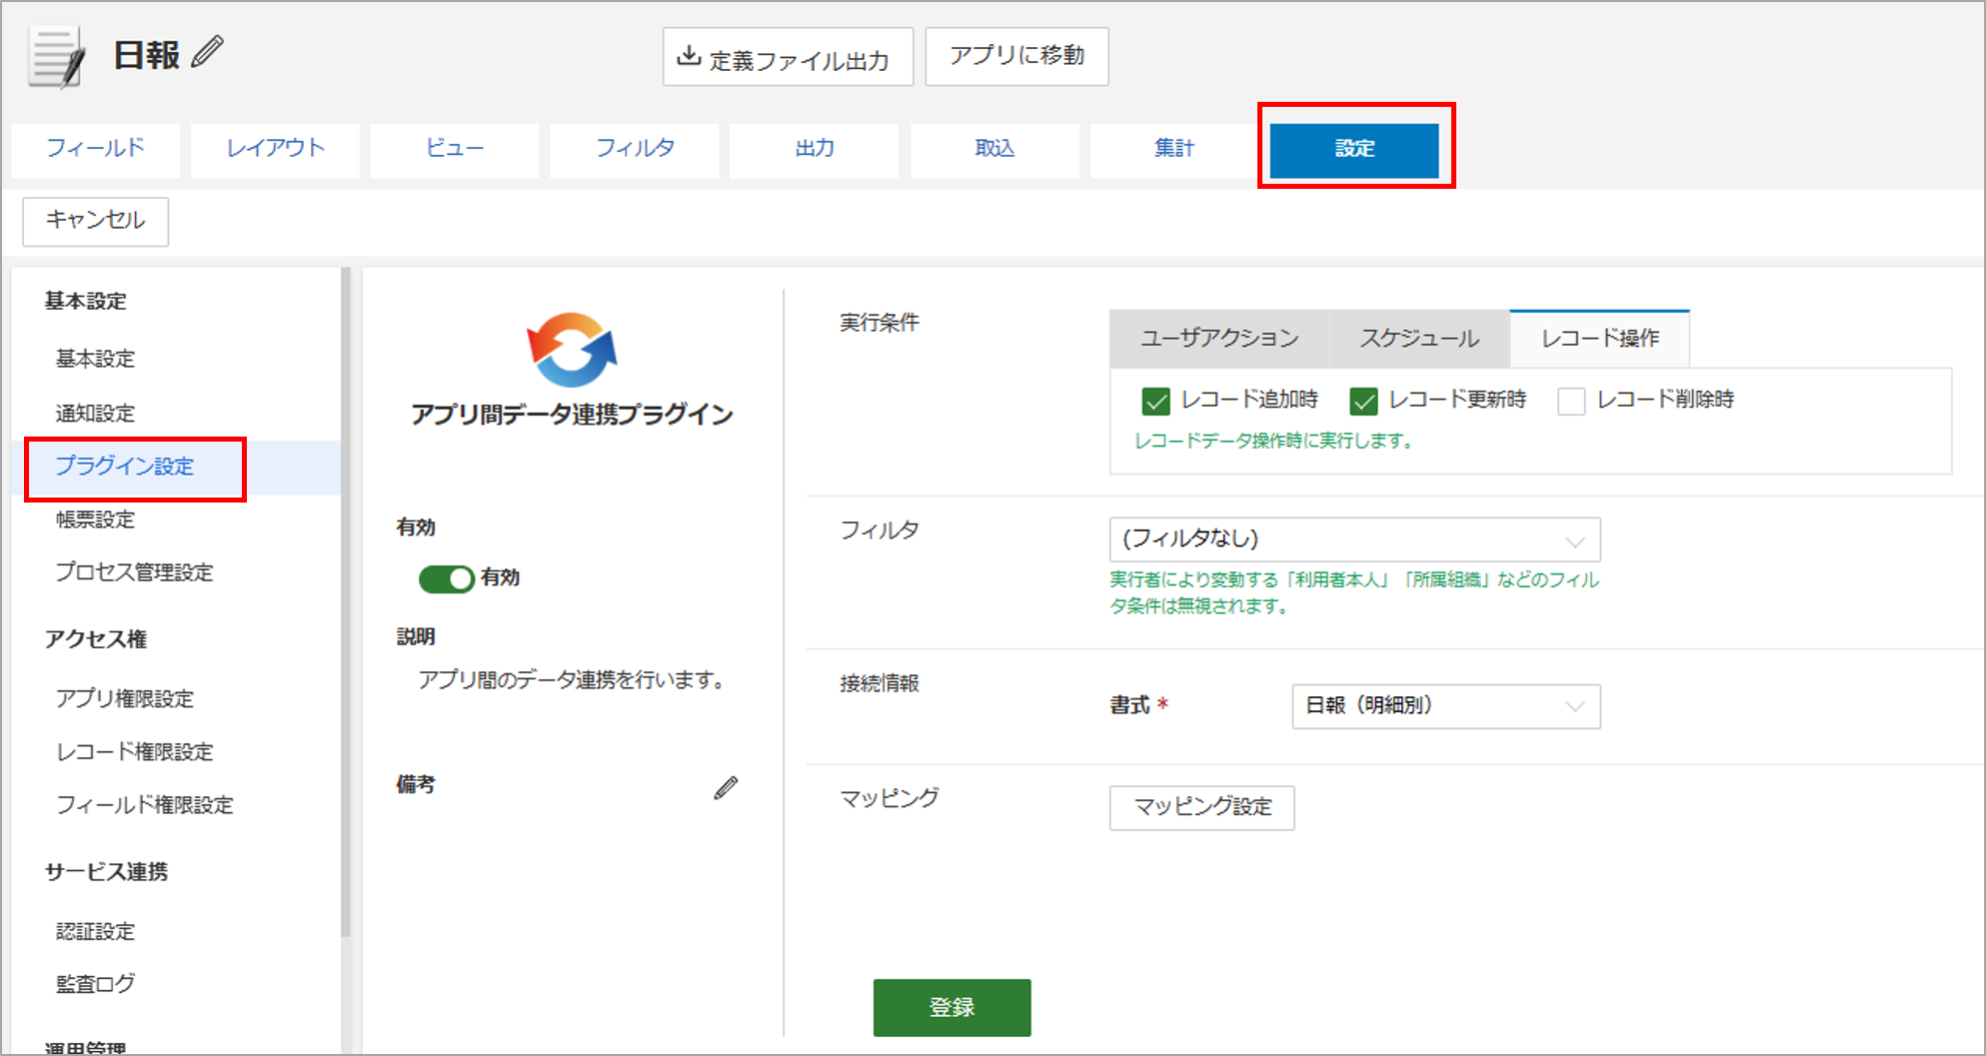The image size is (1986, 1056).
Task: Click the アクセス権 section heading
Action: pyautogui.click(x=96, y=639)
